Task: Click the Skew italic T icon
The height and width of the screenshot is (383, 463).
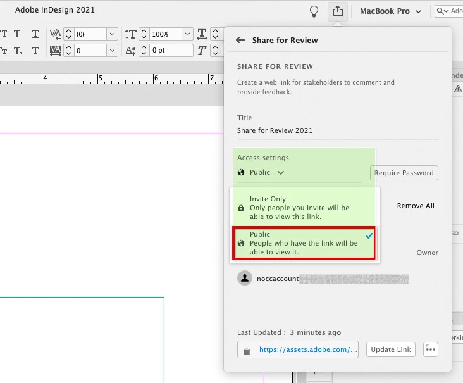Action: click(202, 51)
